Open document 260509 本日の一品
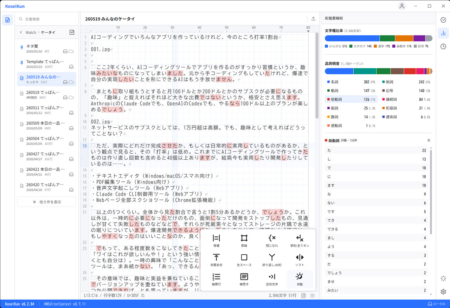Screen dimensions: 450x308 (x=47, y=126)
